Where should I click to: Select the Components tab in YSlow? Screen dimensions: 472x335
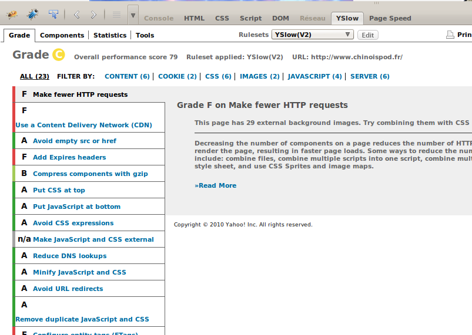click(x=62, y=35)
